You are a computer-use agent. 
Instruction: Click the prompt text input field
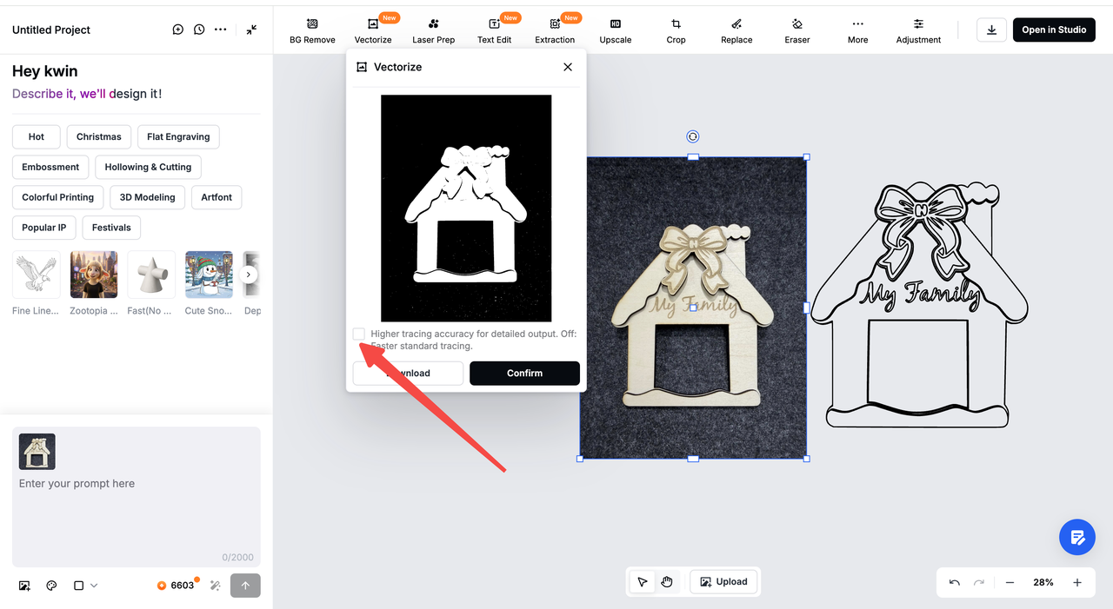point(136,513)
